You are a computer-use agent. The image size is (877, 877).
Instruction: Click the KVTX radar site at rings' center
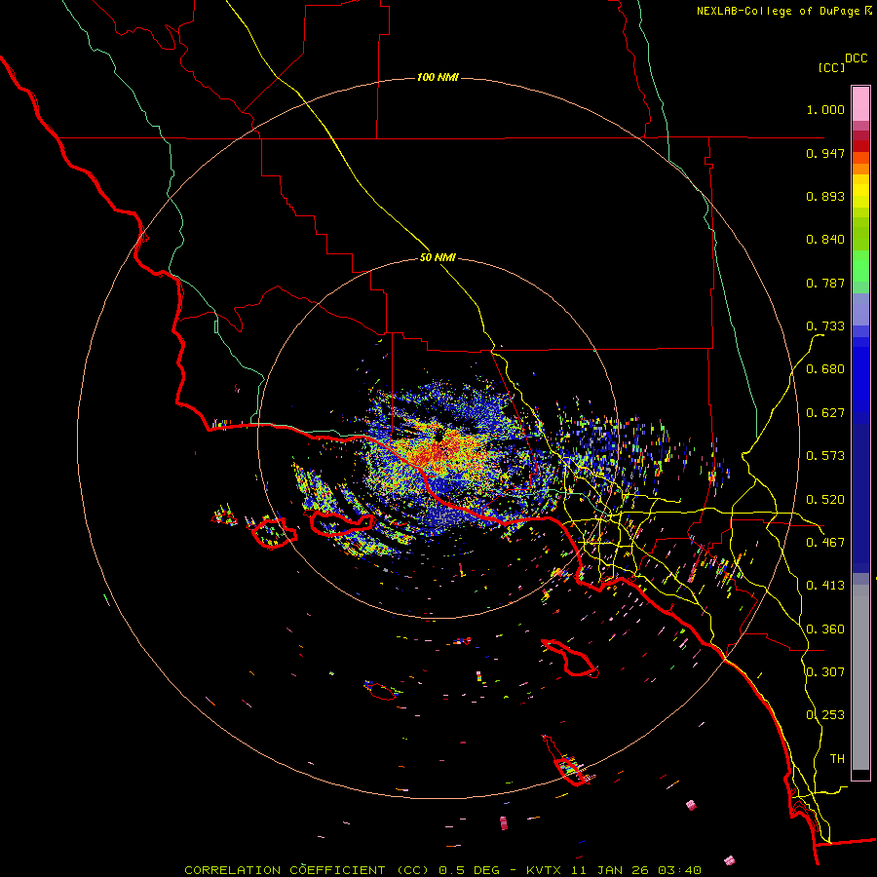[x=439, y=437]
